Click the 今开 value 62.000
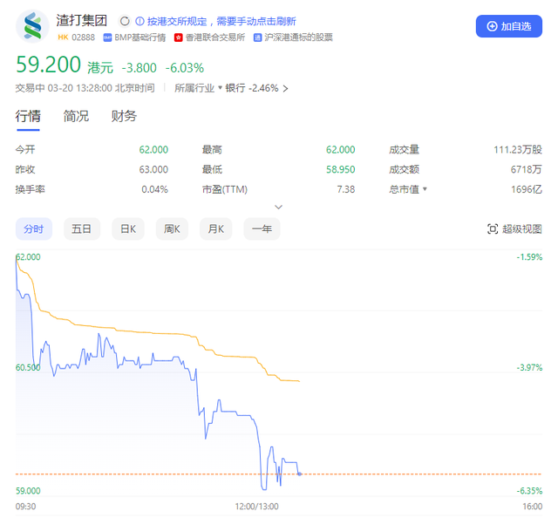The height and width of the screenshot is (518, 558). coord(153,149)
